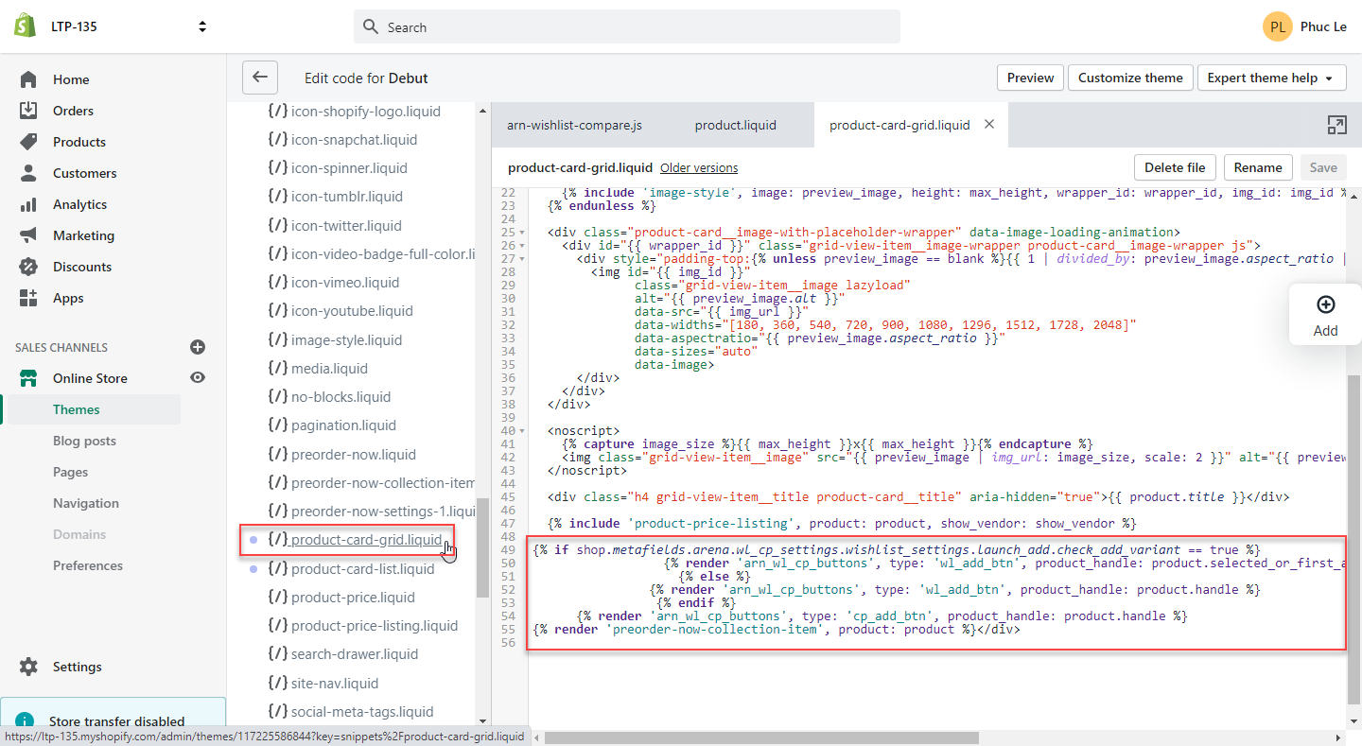The width and height of the screenshot is (1362, 746).
Task: Open Settings via the gear icon
Action: (x=28, y=666)
